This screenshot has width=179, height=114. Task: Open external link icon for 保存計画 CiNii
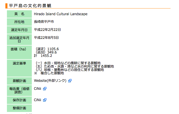pos(45,100)
